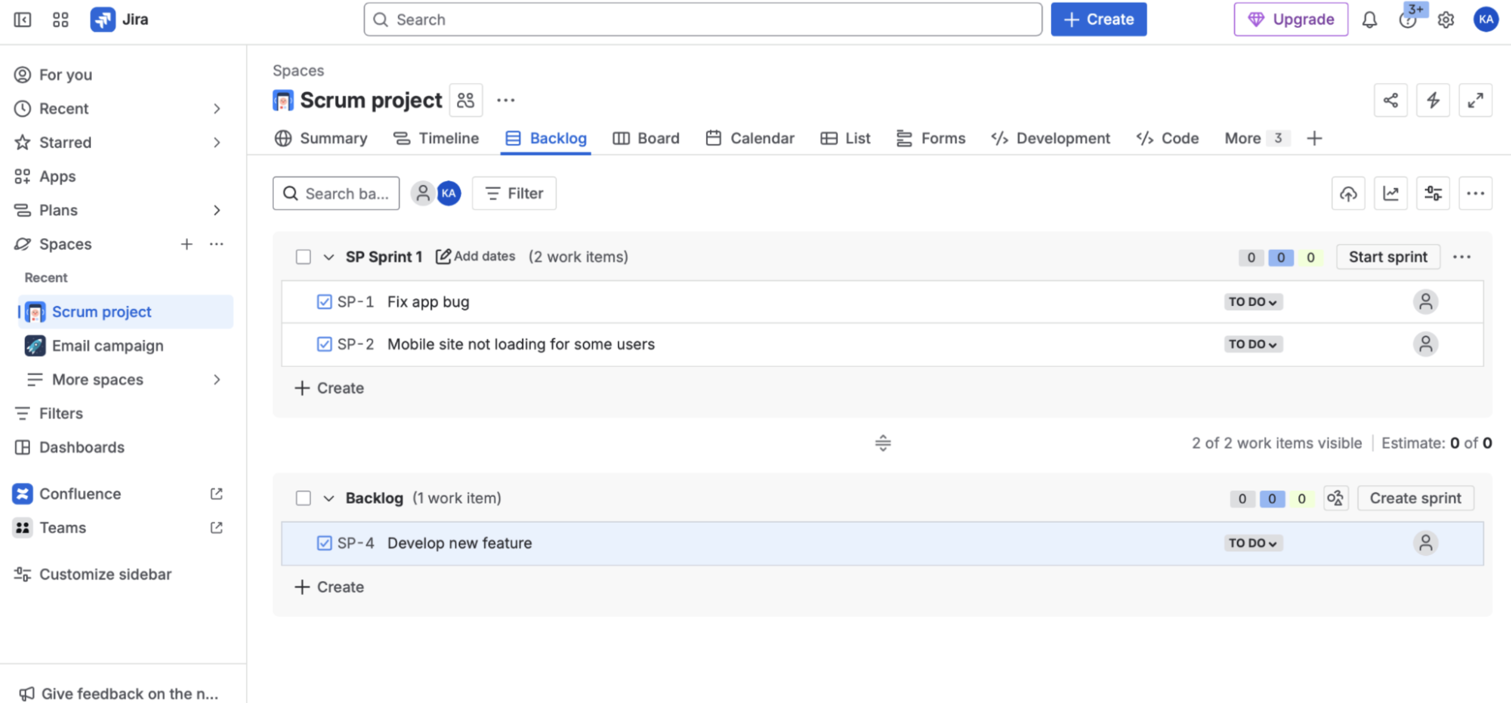This screenshot has width=1511, height=703.
Task: Open the backlog toolbar ellipsis menu
Action: [1475, 193]
